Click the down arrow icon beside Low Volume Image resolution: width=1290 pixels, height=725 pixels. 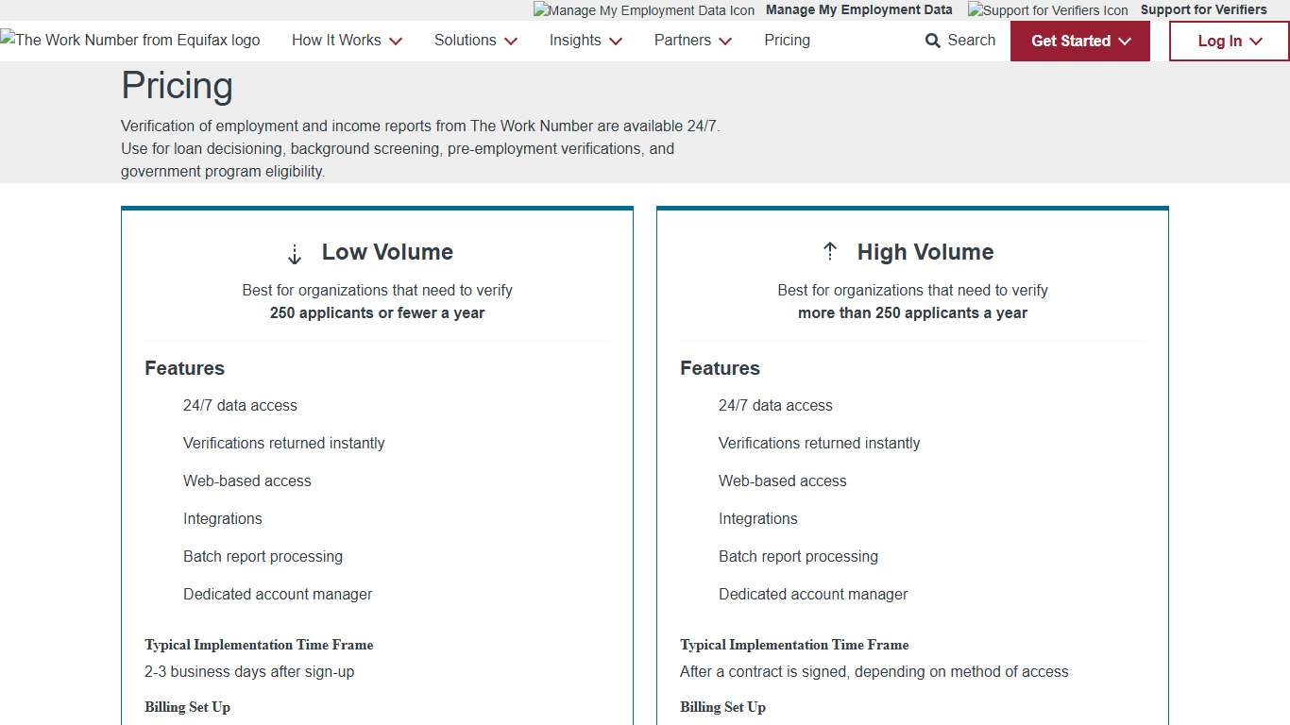tap(295, 254)
